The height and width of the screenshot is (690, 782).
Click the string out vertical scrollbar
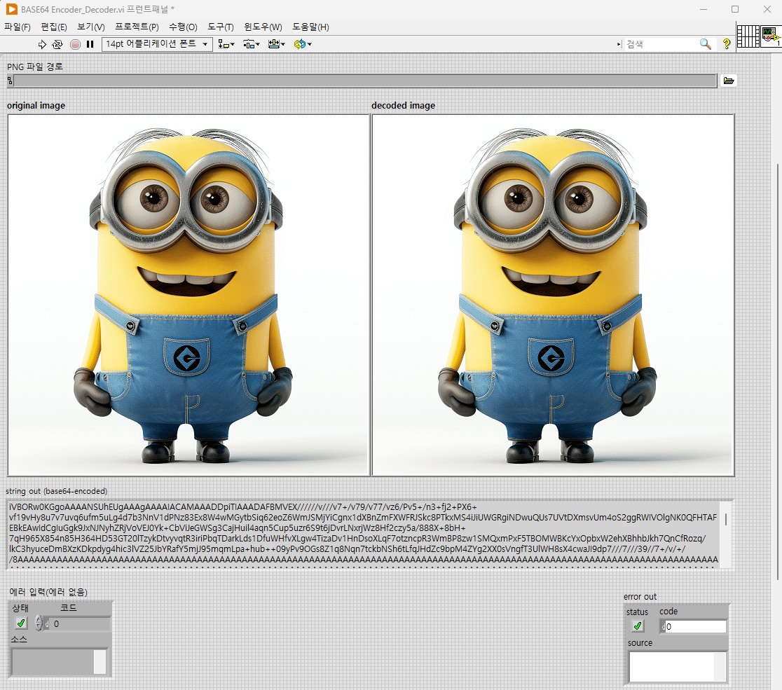(726, 534)
